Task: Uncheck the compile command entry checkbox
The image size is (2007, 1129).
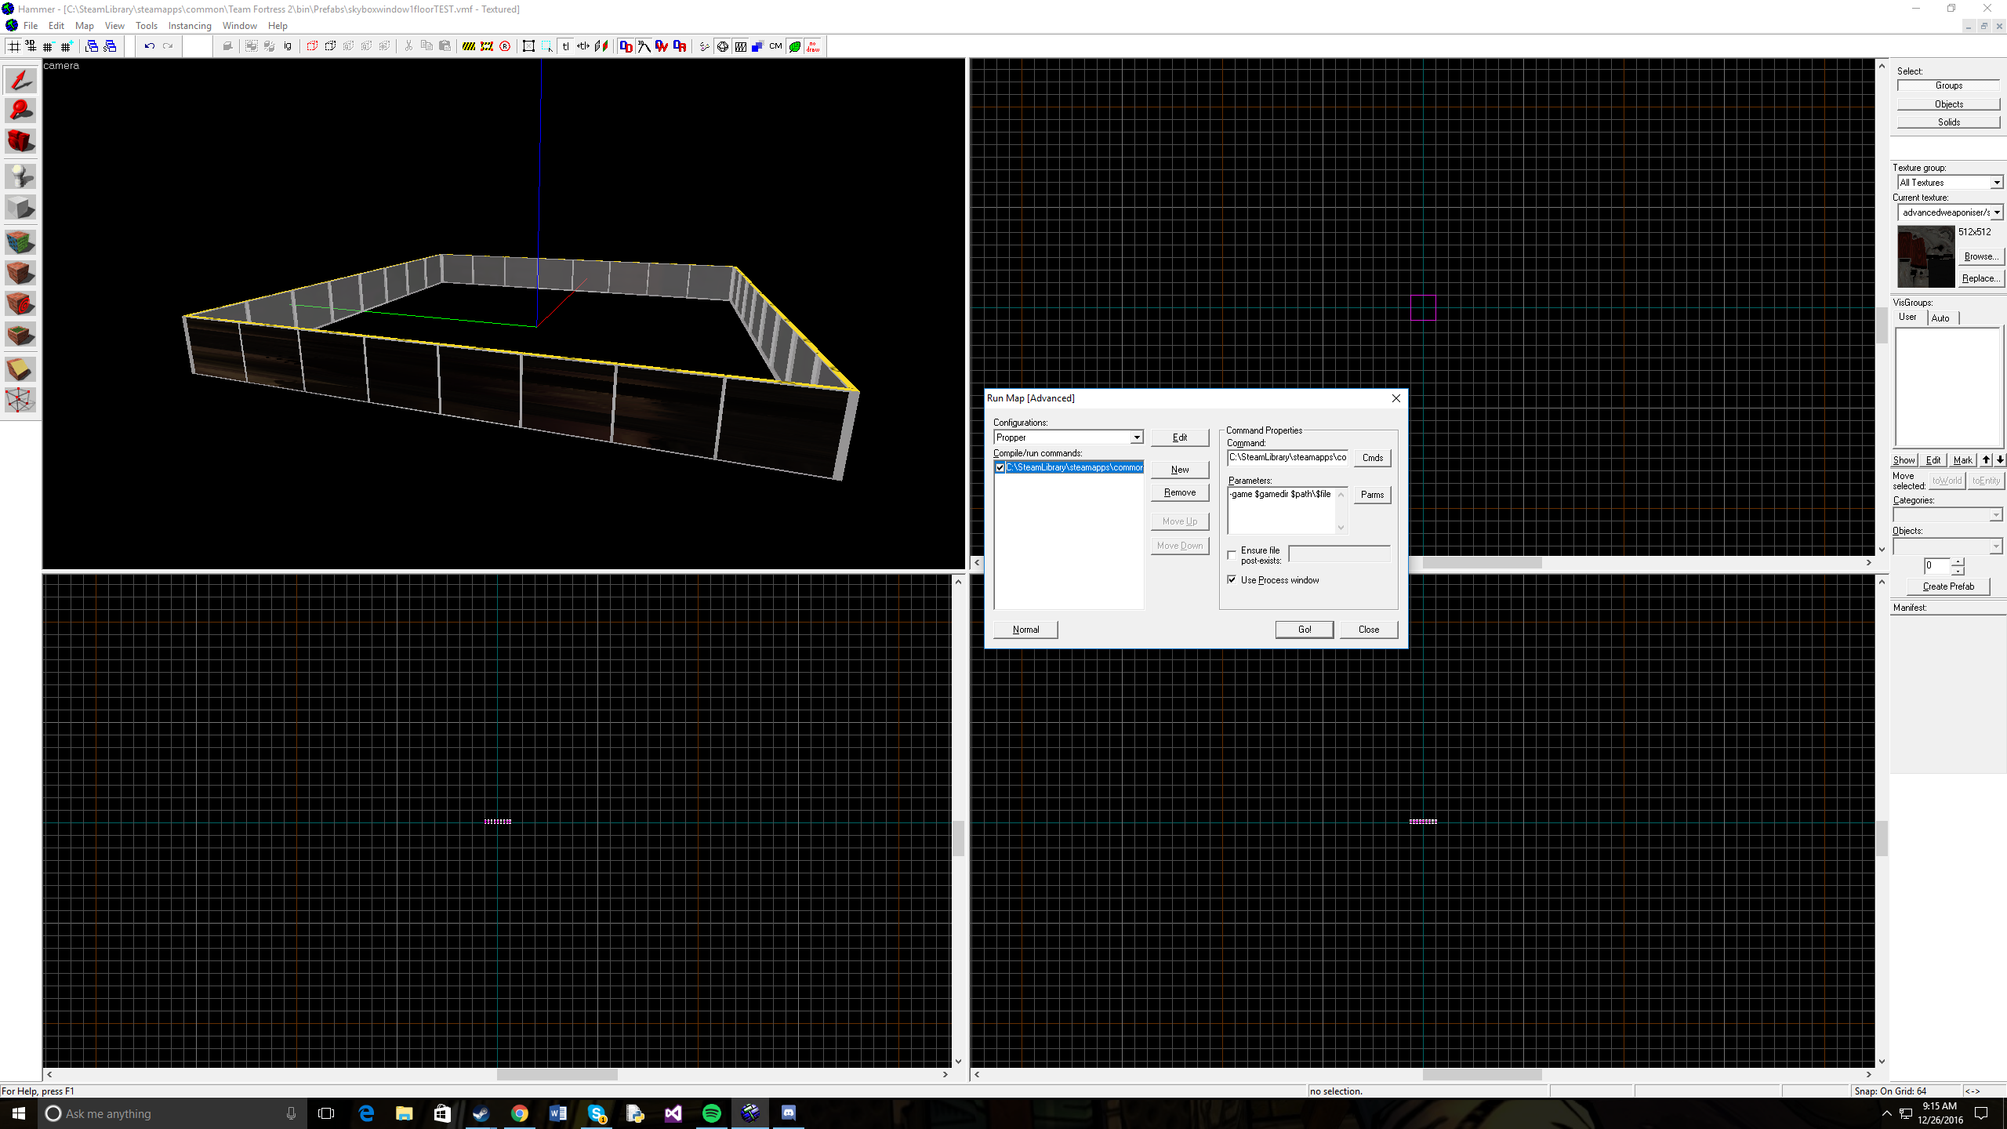Action: click(1000, 467)
